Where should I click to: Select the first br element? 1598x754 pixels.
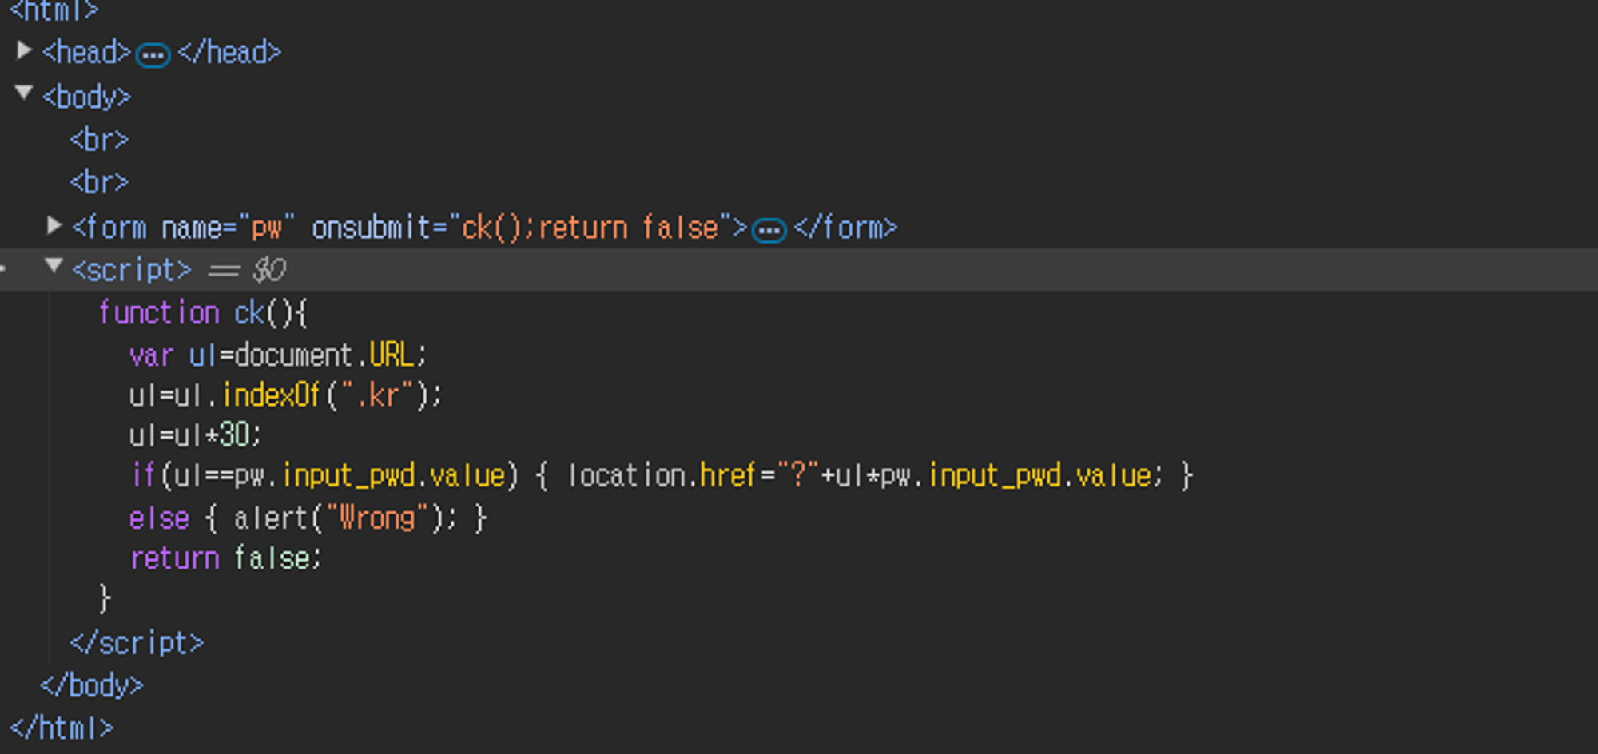pyautogui.click(x=99, y=140)
